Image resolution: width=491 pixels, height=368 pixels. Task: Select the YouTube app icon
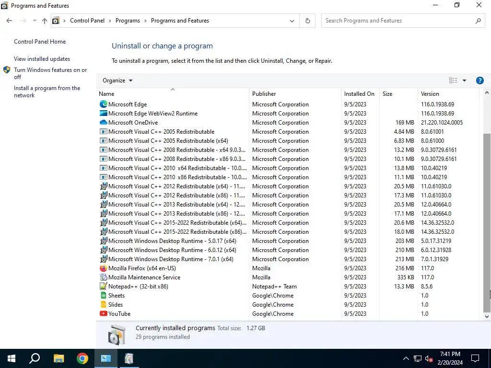coord(104,313)
